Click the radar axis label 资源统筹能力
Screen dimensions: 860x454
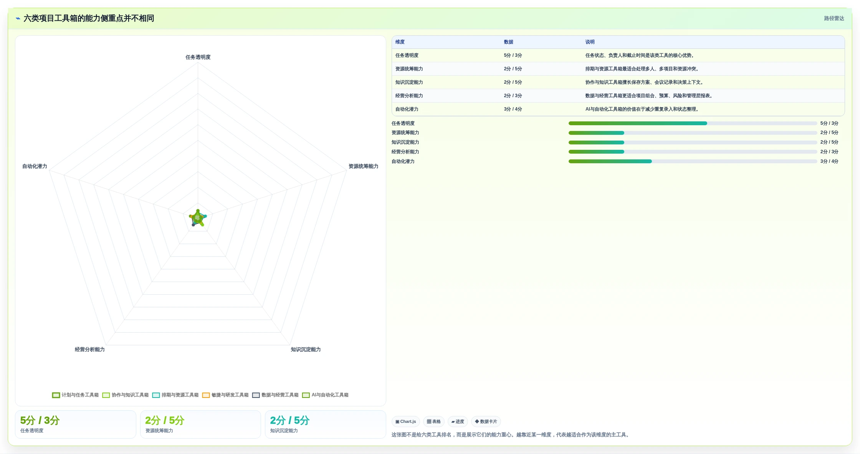363,166
